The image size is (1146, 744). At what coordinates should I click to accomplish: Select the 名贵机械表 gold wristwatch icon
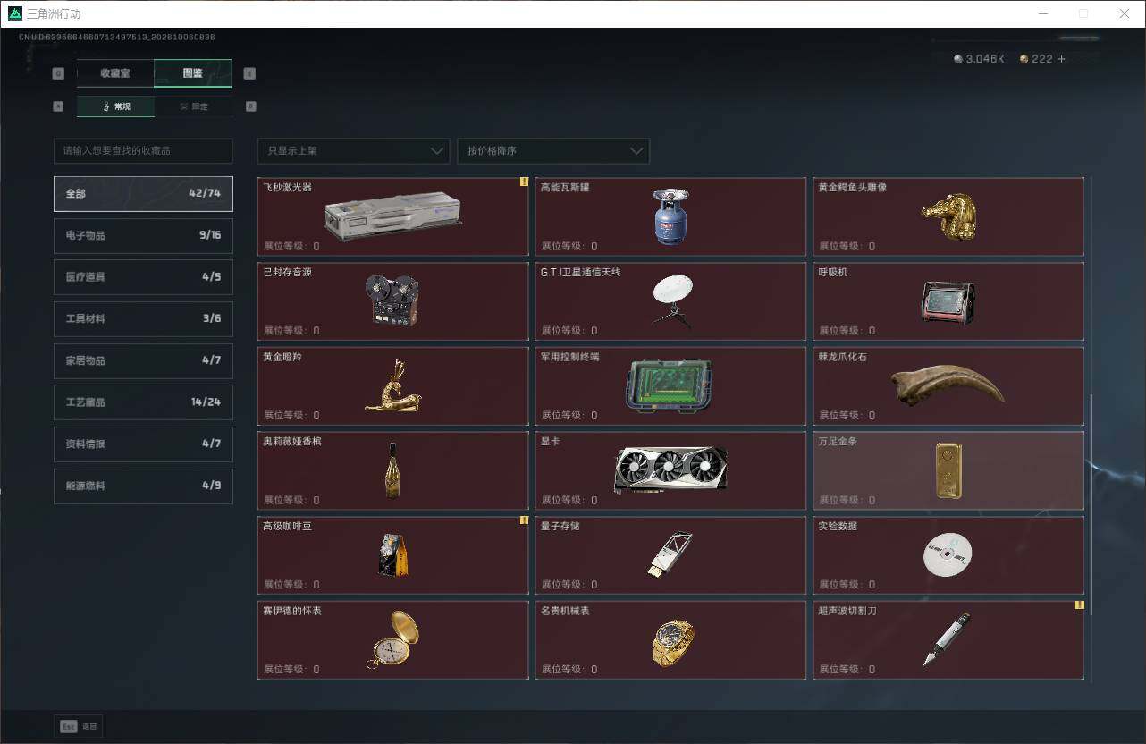click(671, 642)
